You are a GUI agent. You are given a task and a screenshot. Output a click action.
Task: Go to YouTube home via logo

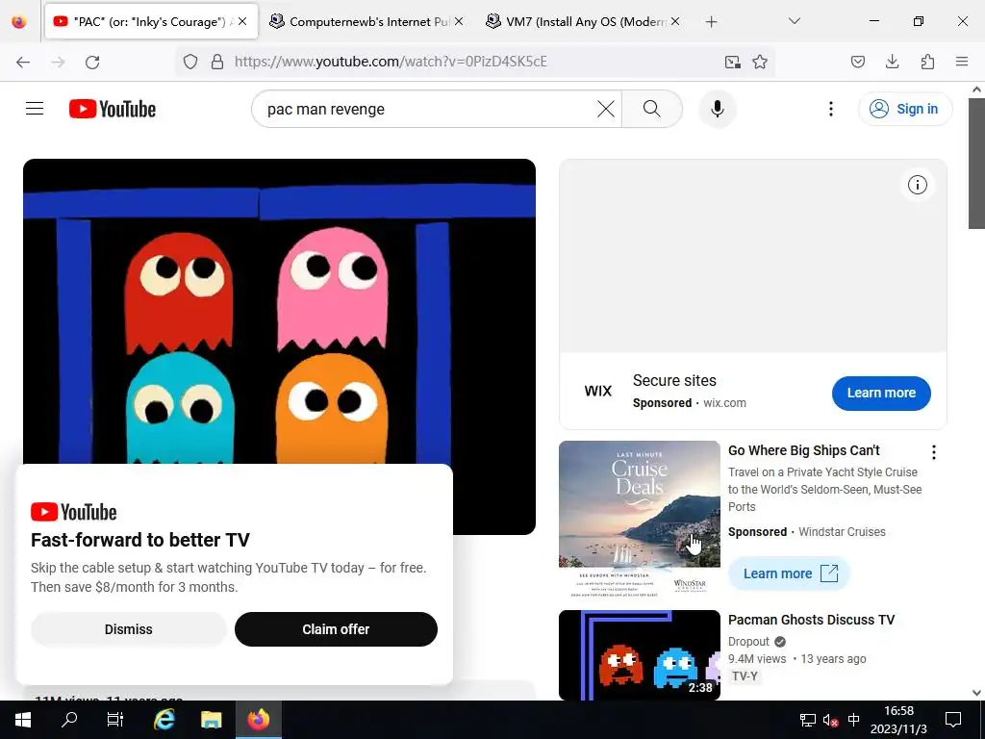(x=113, y=109)
